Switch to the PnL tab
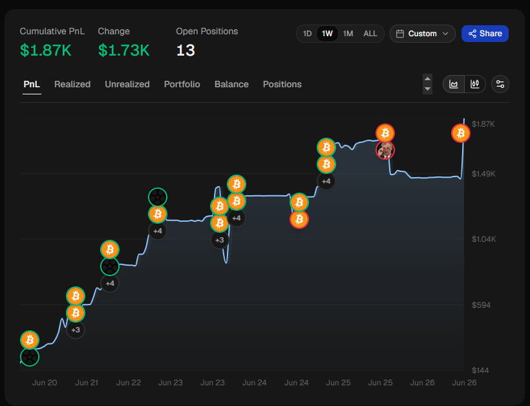Viewport: 530px width, 406px height. [x=32, y=84]
